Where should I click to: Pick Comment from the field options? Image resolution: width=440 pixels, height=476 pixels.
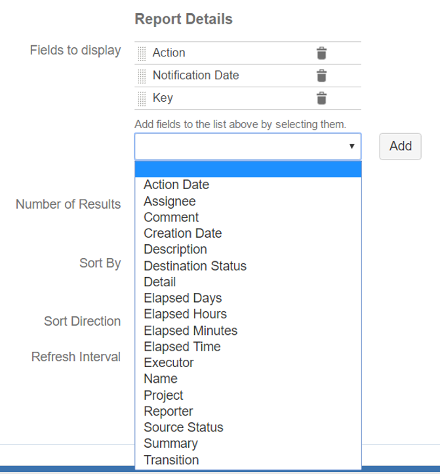(x=171, y=217)
